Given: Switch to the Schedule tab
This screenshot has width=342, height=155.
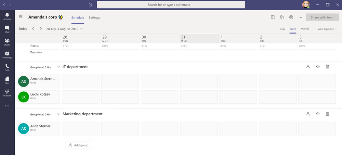Looking at the screenshot, I should 78,17.
